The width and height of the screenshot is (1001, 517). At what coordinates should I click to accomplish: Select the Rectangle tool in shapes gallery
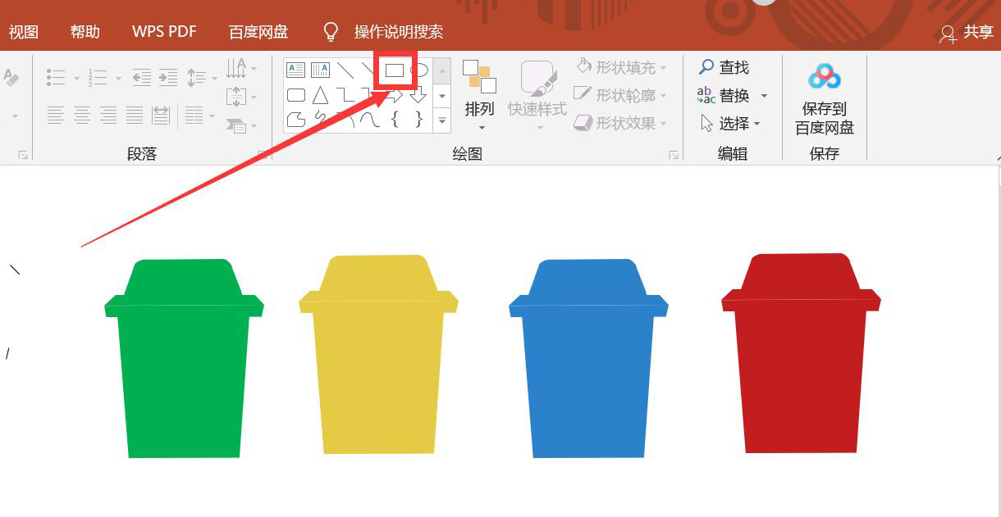tap(394, 70)
